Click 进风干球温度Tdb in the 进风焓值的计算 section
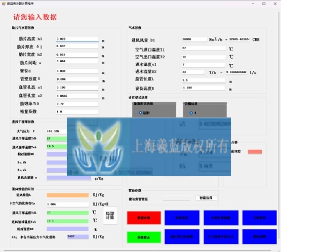This screenshot has height=252, width=309. [x=67, y=213]
